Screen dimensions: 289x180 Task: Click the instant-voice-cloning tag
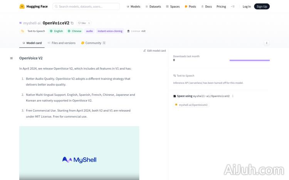click(x=110, y=31)
